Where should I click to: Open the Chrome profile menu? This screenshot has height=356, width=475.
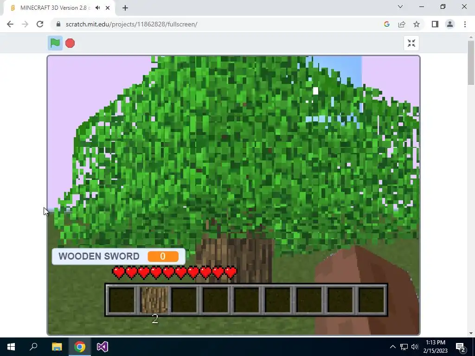[x=450, y=24]
